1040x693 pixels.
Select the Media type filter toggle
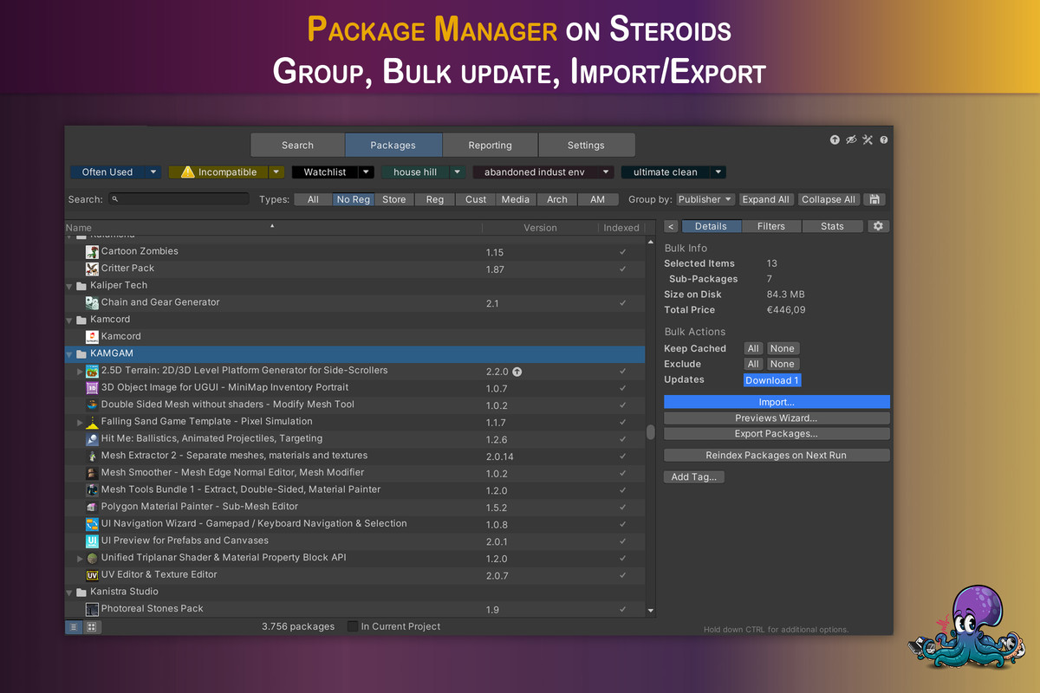click(515, 199)
